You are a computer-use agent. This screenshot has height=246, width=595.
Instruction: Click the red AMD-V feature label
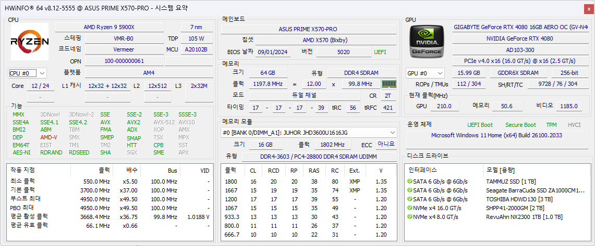(x=48, y=137)
